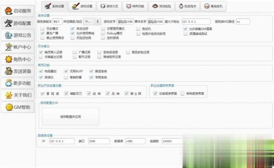Enable 特殊顺序界面 checkbox

(x=182, y=94)
